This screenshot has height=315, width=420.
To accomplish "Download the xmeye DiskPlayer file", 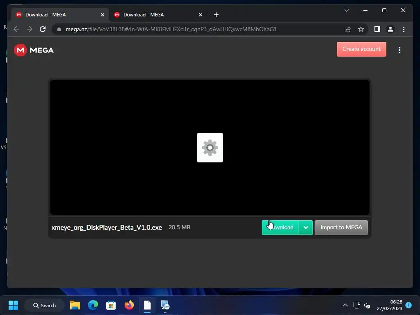I will click(x=280, y=227).
